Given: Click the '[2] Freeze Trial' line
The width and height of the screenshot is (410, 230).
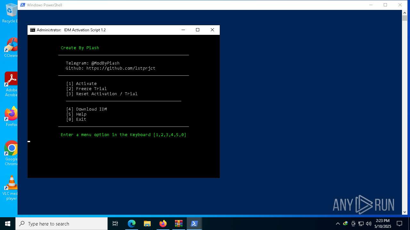Looking at the screenshot, I should (x=86, y=89).
